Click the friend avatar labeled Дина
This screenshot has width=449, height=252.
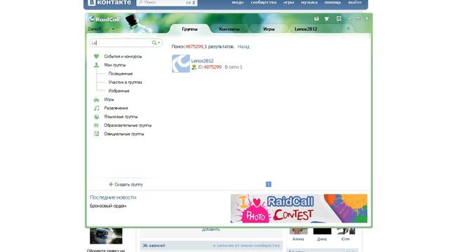(x=322, y=231)
